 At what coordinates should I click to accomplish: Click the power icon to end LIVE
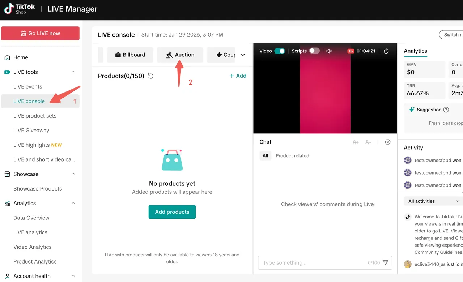coord(386,51)
